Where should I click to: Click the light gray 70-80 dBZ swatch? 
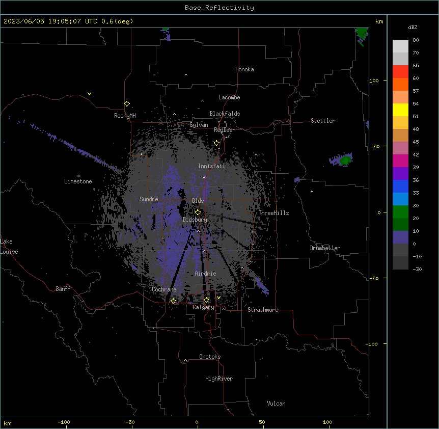point(400,46)
